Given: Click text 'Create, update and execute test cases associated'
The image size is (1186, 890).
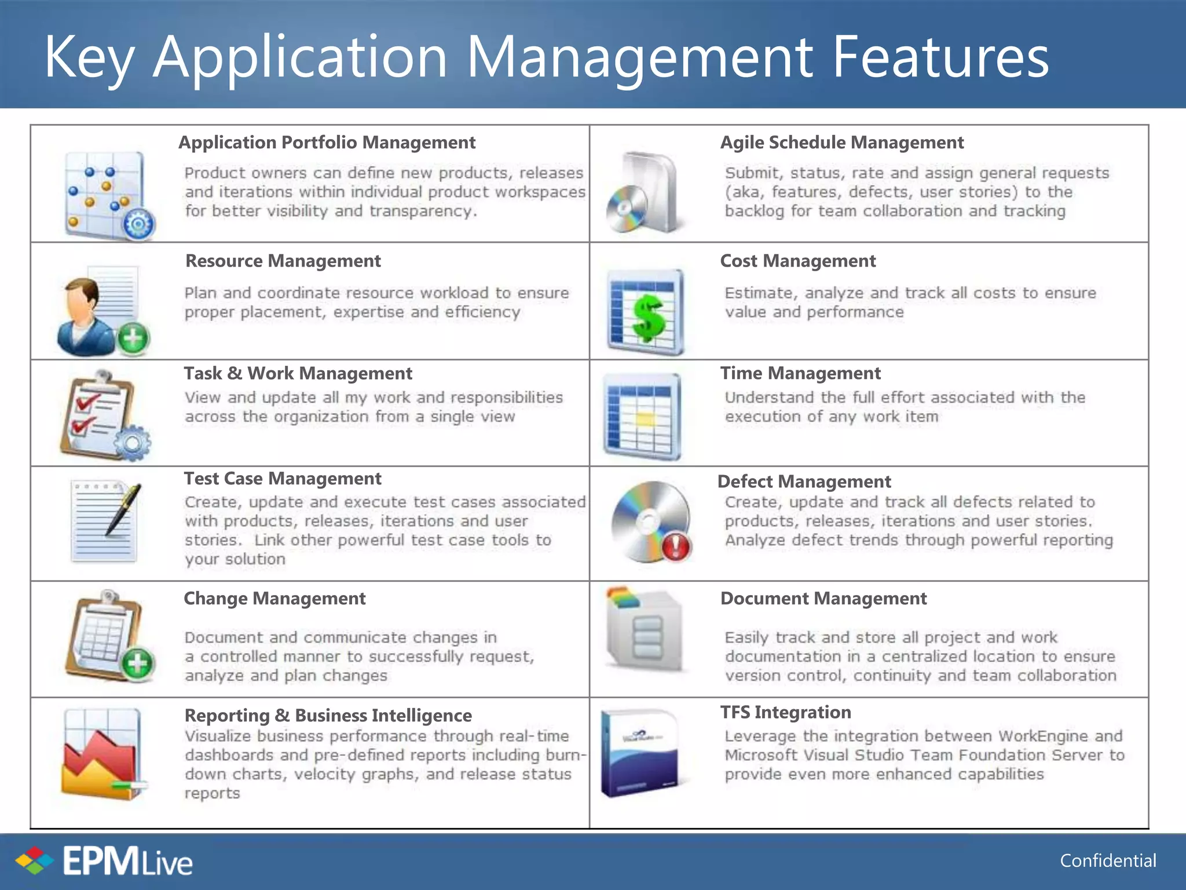Looking at the screenshot, I should [x=385, y=502].
